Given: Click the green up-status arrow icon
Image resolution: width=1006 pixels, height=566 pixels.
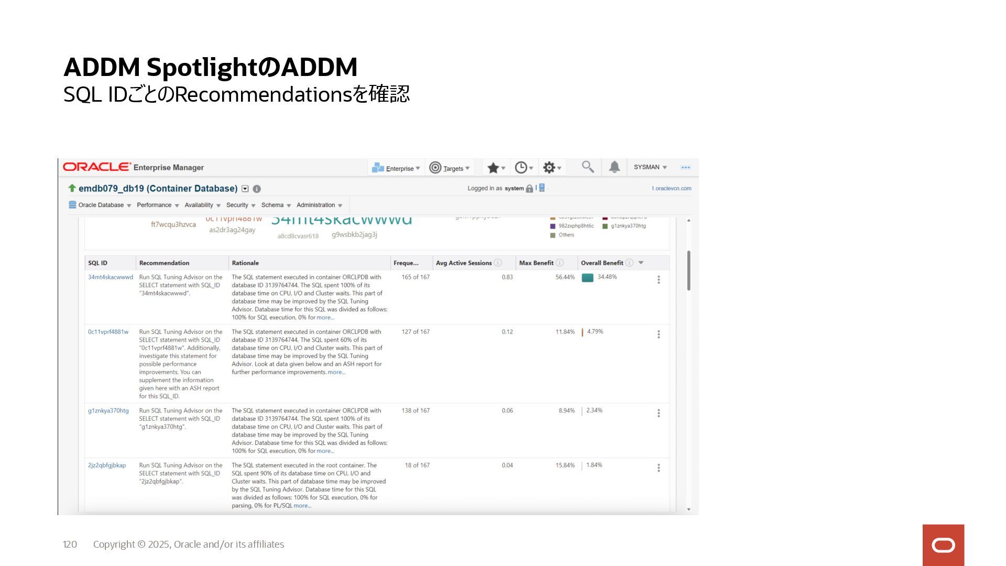Looking at the screenshot, I should pyautogui.click(x=72, y=188).
